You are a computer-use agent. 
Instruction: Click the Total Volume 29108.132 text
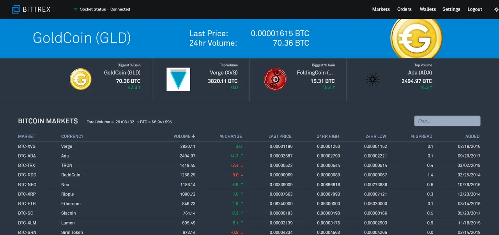(110, 122)
